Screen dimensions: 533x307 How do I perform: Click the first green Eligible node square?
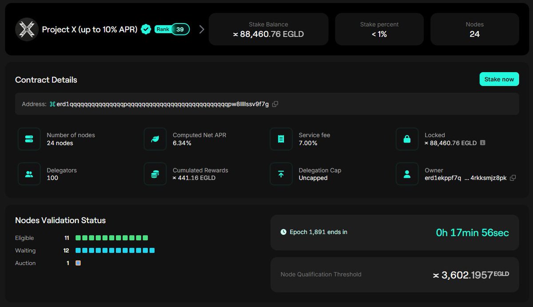click(x=78, y=238)
